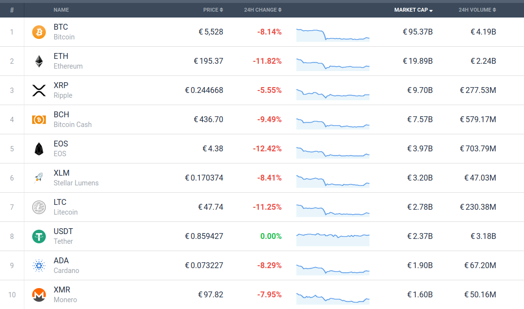Click the Monero orange logo icon
This screenshot has width=524, height=309.
click(x=39, y=295)
